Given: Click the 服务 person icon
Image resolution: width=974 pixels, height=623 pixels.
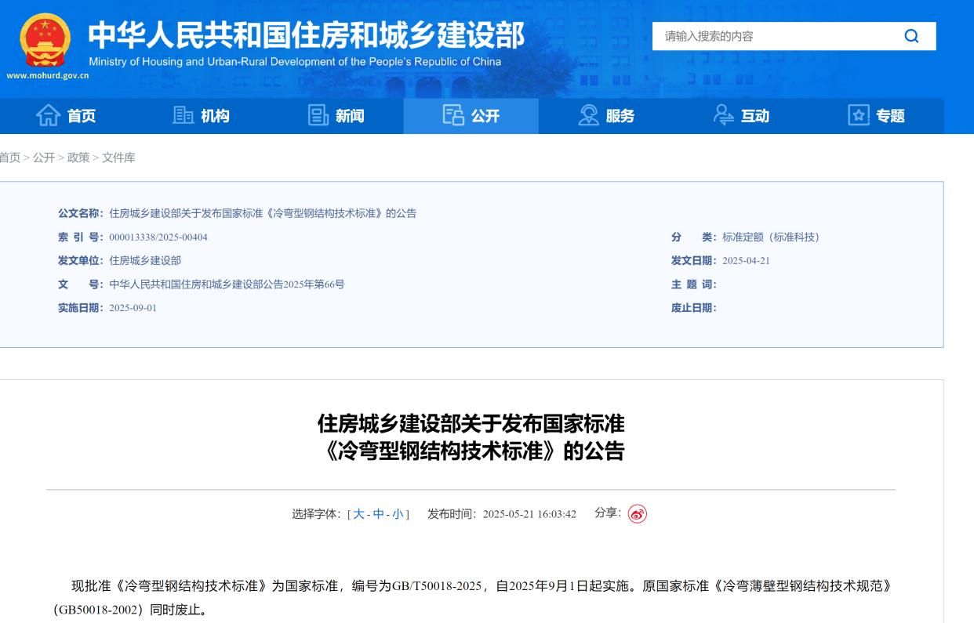Looking at the screenshot, I should 588,116.
